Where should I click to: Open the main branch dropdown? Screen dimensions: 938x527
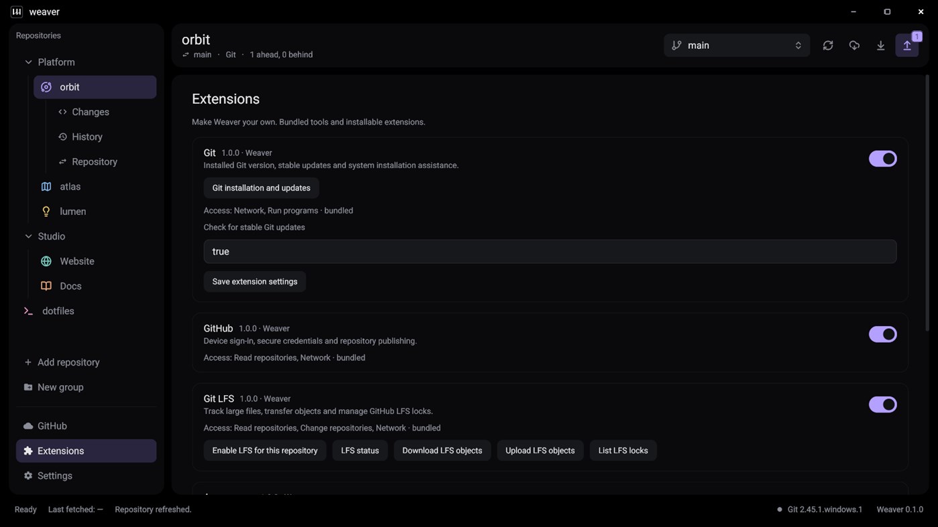tap(737, 46)
